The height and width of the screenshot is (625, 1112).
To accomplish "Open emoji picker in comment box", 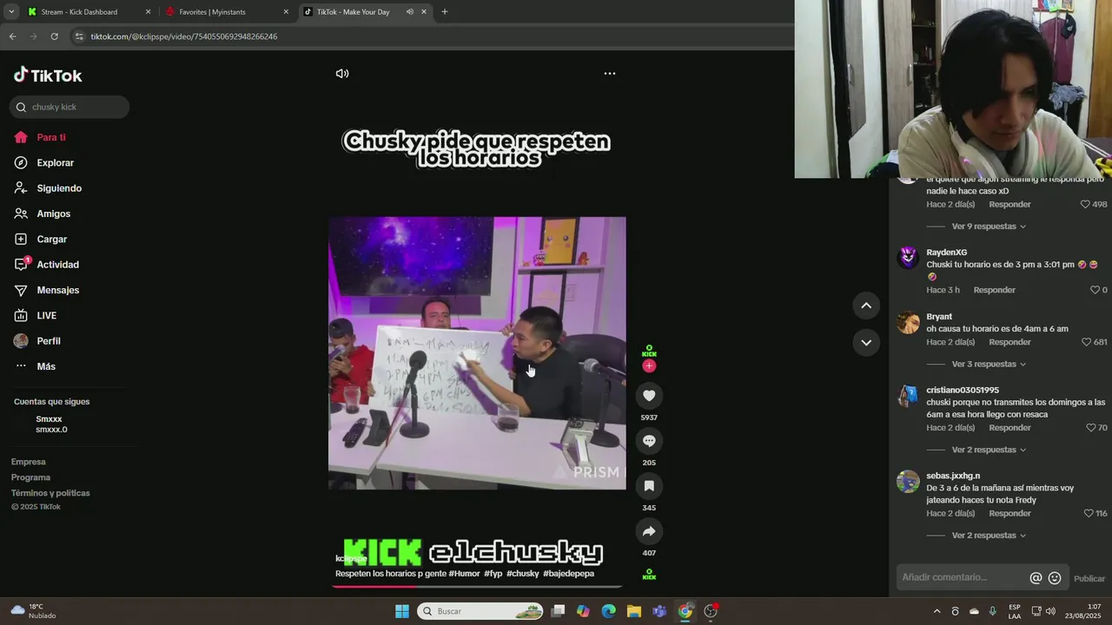I will point(1055,578).
